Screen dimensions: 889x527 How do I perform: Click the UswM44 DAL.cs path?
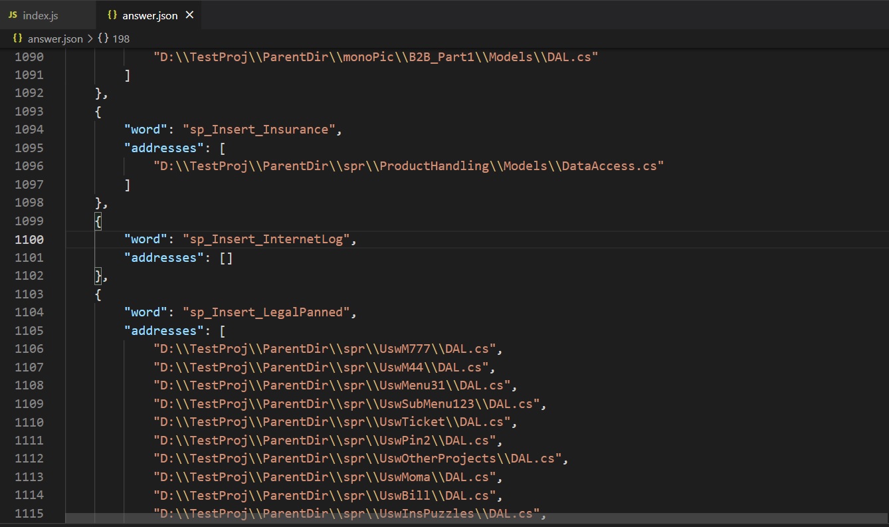point(322,367)
